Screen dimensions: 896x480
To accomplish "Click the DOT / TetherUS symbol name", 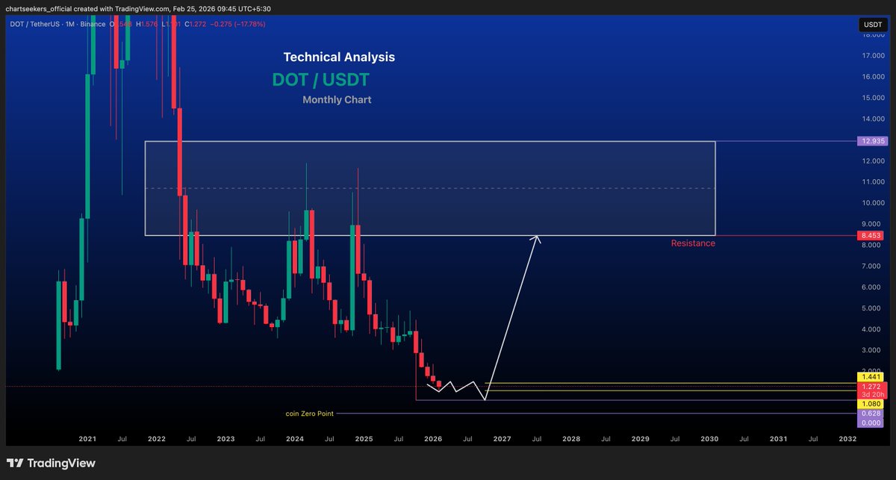I will [34, 25].
